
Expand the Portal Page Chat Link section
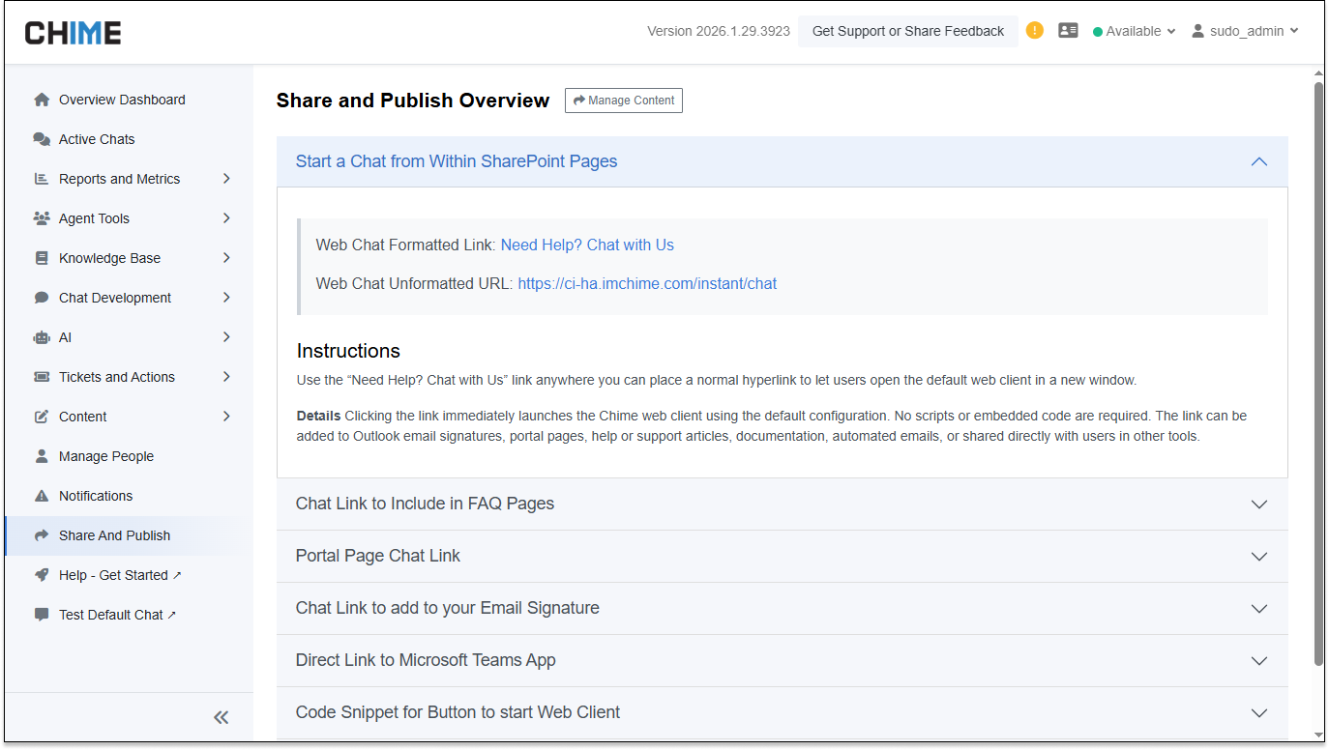(1258, 557)
